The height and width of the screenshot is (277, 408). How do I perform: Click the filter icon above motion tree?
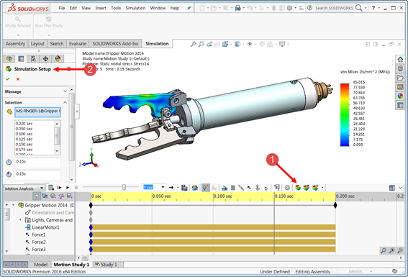click(x=37, y=196)
